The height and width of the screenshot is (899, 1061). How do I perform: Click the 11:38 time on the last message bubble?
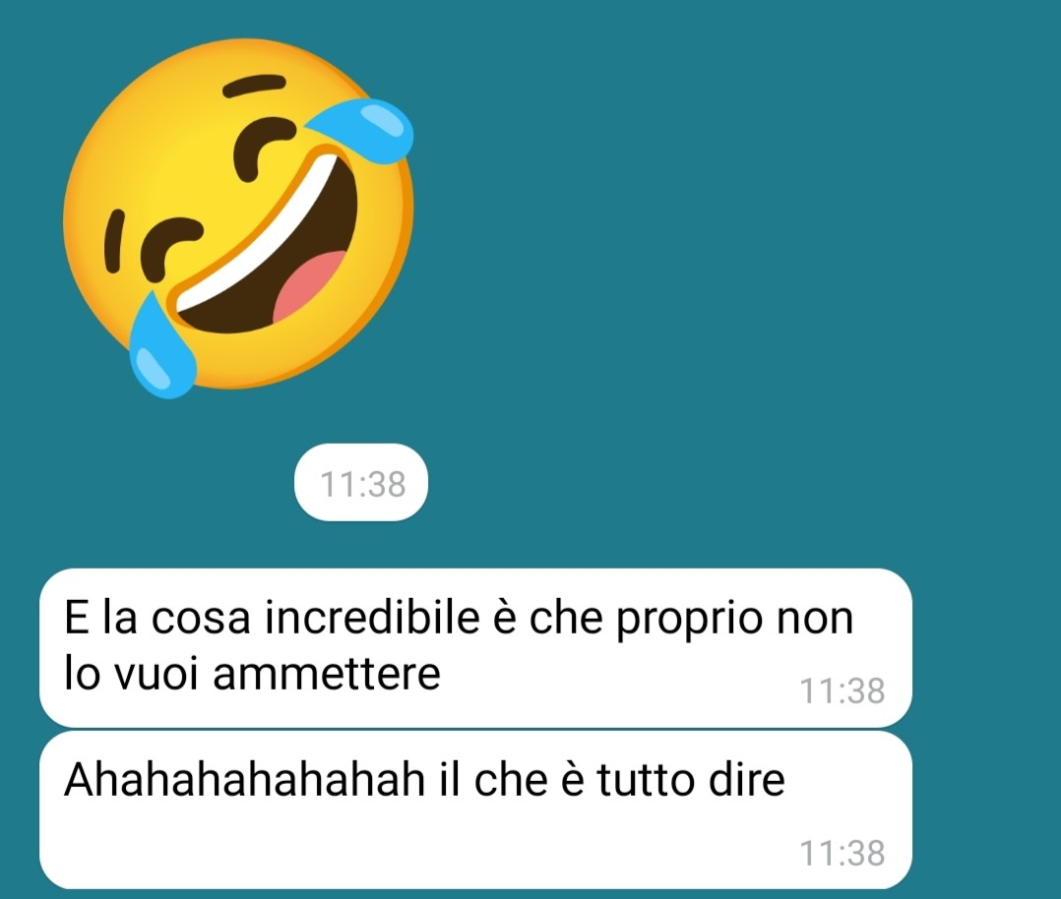pos(842,853)
